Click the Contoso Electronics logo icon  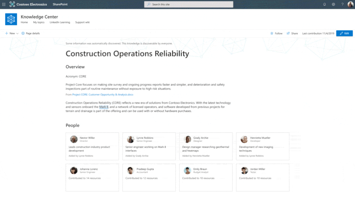pos(12,4)
